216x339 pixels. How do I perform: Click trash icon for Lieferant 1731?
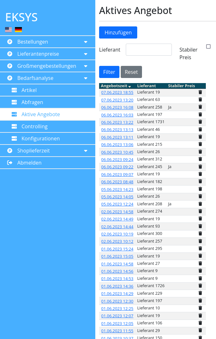(200, 122)
